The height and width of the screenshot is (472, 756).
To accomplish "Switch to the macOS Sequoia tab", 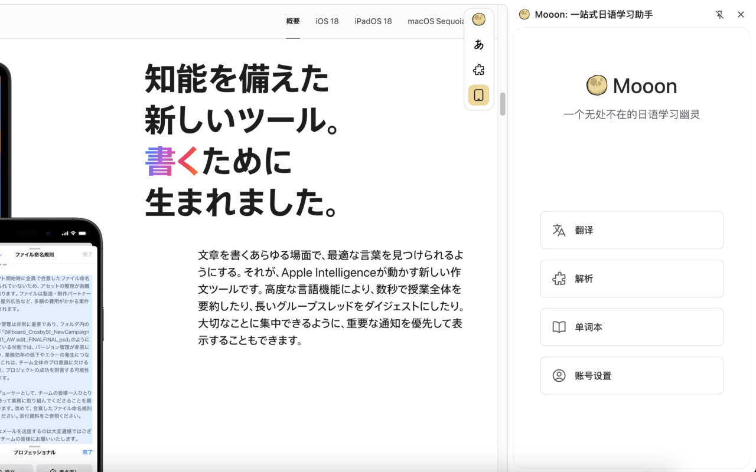I will tap(436, 21).
